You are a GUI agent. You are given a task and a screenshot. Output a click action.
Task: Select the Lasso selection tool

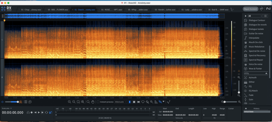coord(143,102)
